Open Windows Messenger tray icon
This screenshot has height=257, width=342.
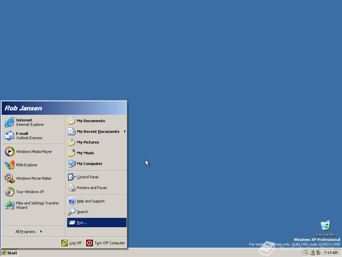(312, 253)
